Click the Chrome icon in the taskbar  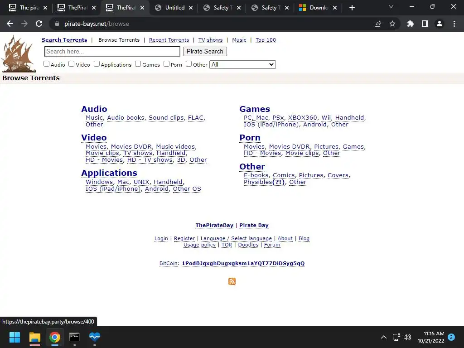55,337
